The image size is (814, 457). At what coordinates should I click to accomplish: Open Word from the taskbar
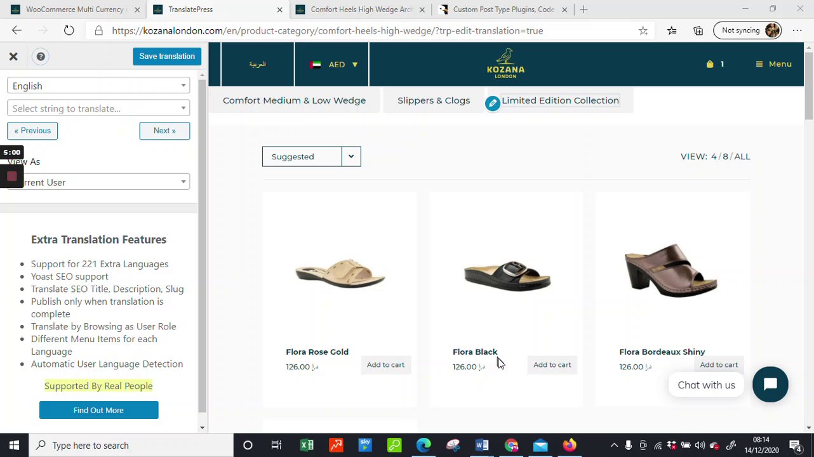[482, 446]
